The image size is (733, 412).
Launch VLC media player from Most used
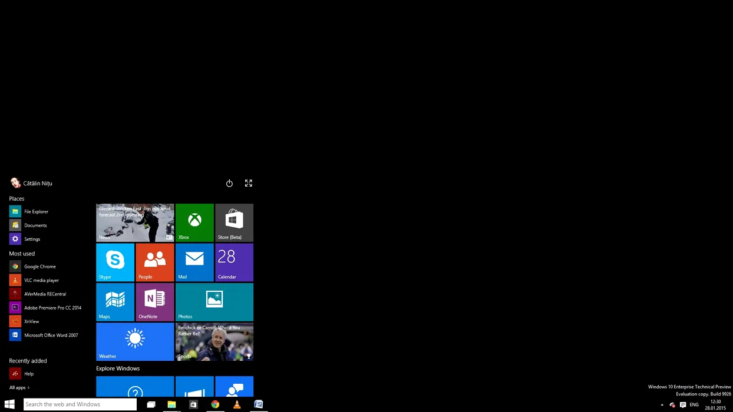coord(34,280)
